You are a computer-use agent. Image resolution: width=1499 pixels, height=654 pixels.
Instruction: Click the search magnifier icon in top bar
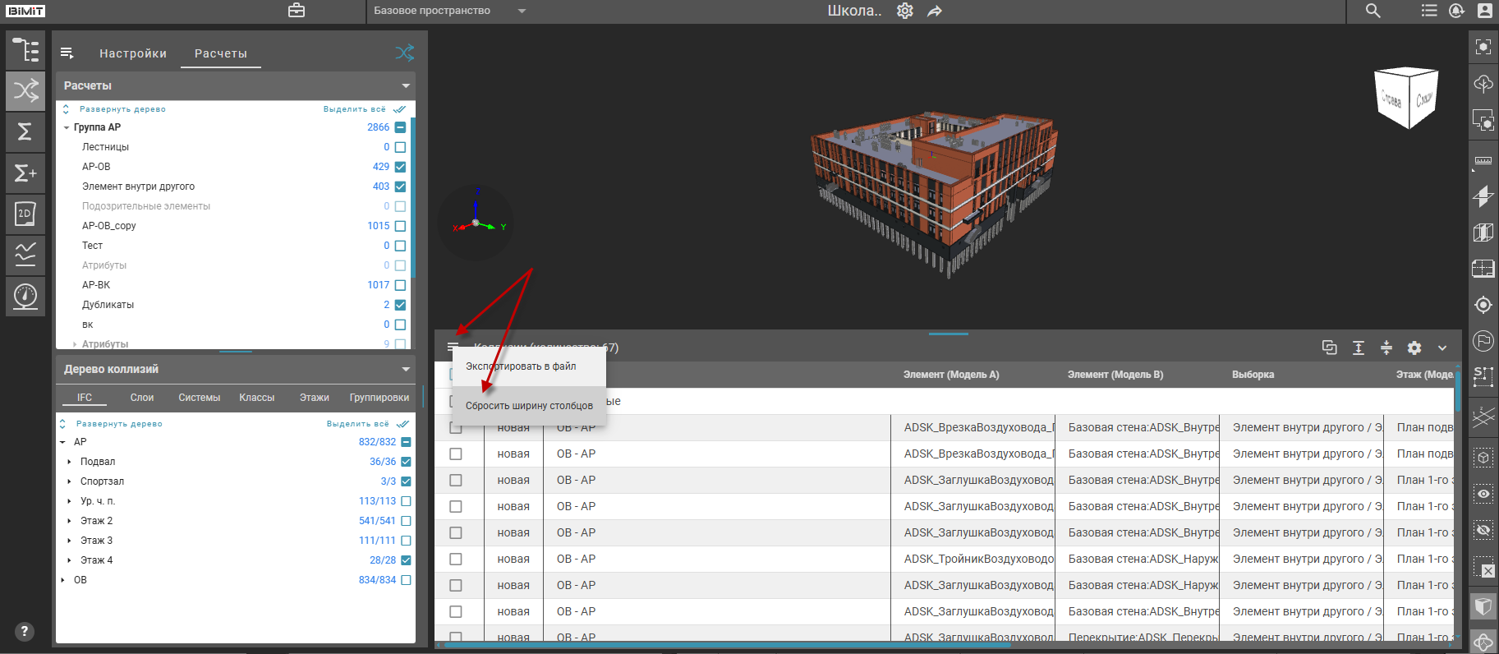pyautogui.click(x=1373, y=11)
